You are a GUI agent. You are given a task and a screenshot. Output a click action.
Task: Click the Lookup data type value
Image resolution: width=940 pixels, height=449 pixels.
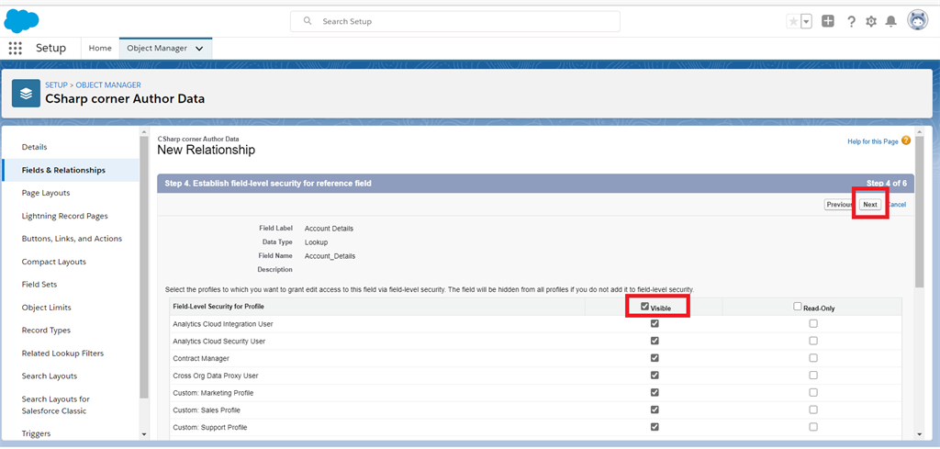[x=316, y=242]
